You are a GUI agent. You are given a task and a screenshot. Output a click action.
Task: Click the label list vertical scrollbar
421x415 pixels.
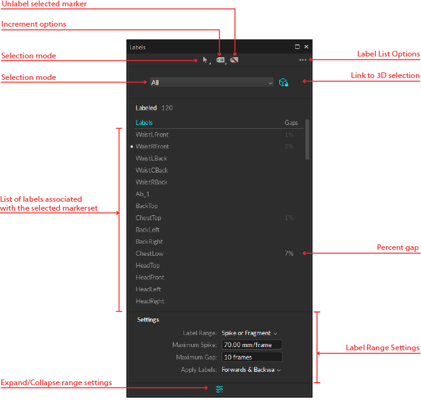[x=308, y=140]
